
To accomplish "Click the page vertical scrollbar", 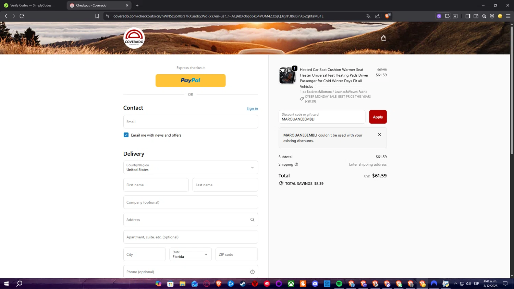I will (512, 90).
